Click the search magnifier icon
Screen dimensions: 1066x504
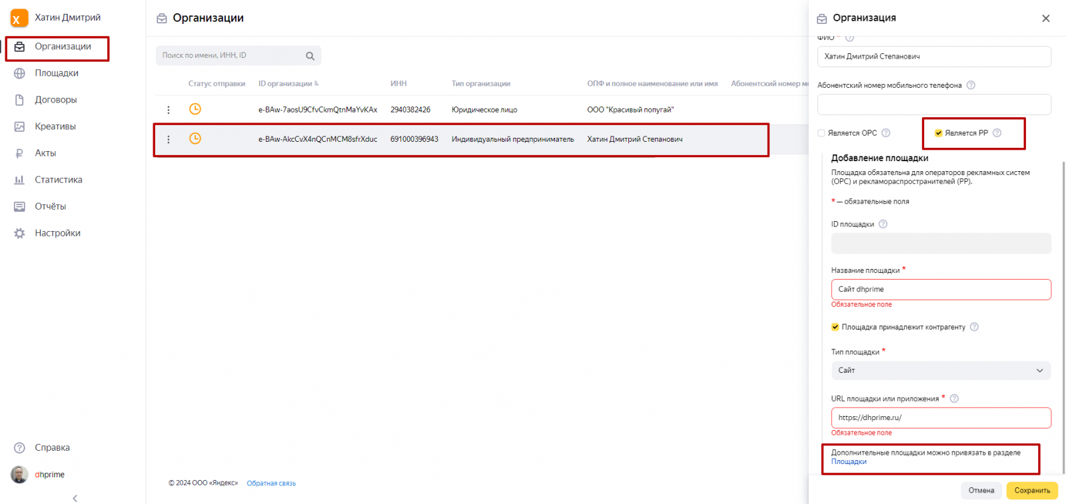tap(310, 56)
